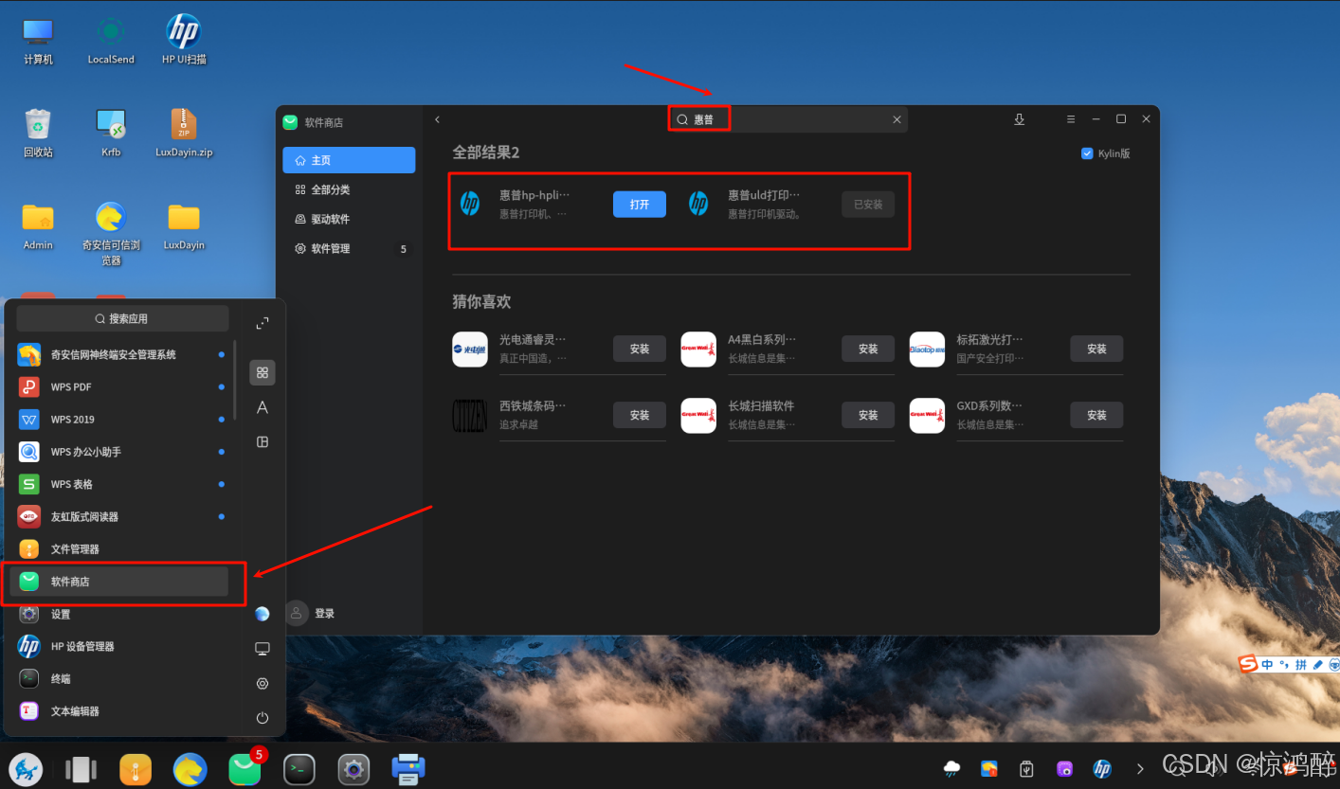Open the HP UI扫描 desktop icon

[184, 40]
